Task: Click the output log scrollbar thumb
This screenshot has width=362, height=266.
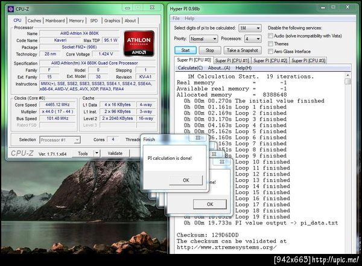Action: coord(348,81)
